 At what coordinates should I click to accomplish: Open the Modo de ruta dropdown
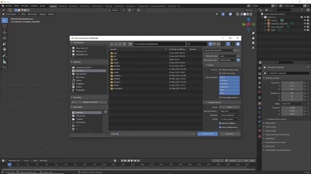pos(228,56)
